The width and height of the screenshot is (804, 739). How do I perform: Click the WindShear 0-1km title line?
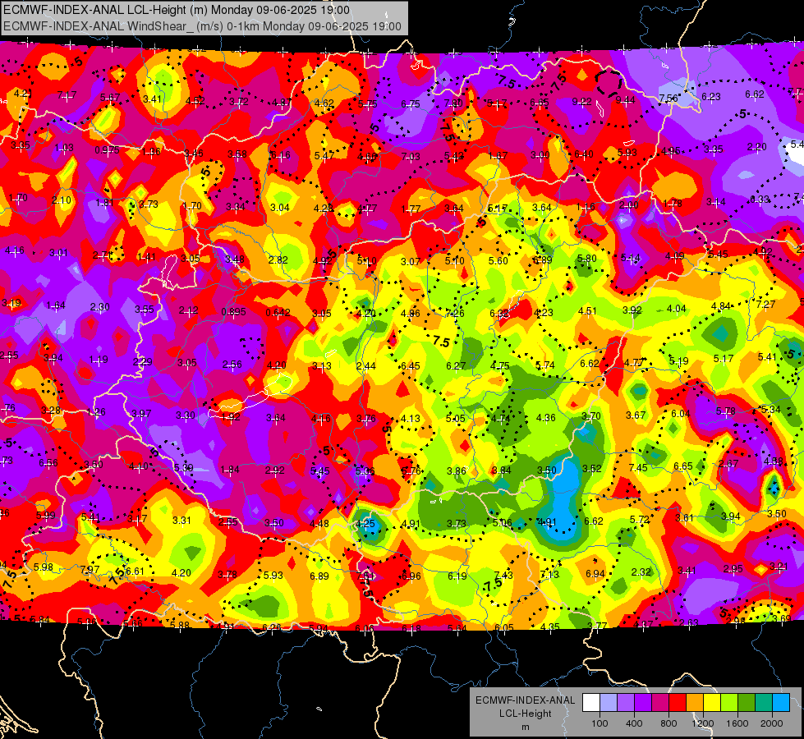pos(202,26)
